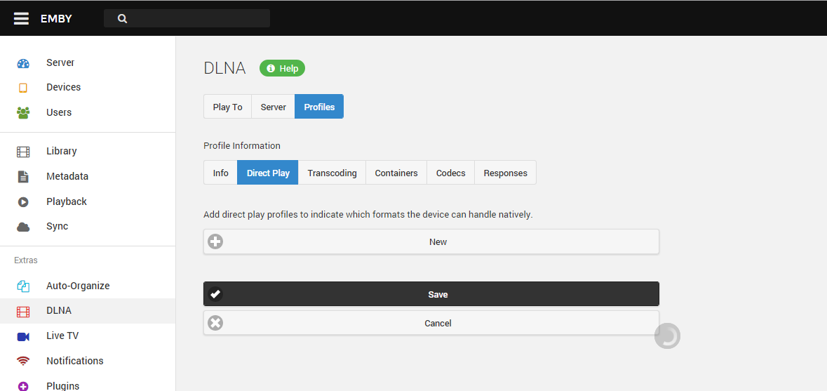Click the Library film icon
The image size is (827, 391).
[x=23, y=152]
